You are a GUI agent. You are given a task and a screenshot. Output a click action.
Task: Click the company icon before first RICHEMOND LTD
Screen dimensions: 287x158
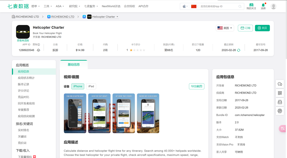[x=14, y=17]
